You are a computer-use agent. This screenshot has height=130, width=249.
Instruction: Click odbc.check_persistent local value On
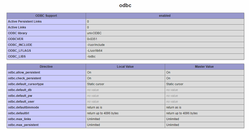point(89,78)
